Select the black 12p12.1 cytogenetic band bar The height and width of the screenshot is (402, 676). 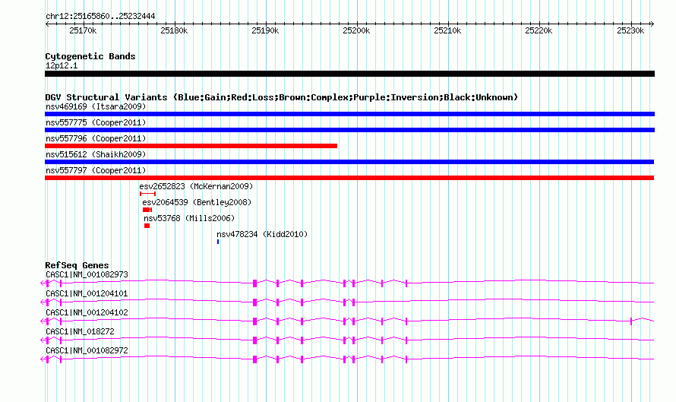click(x=349, y=74)
